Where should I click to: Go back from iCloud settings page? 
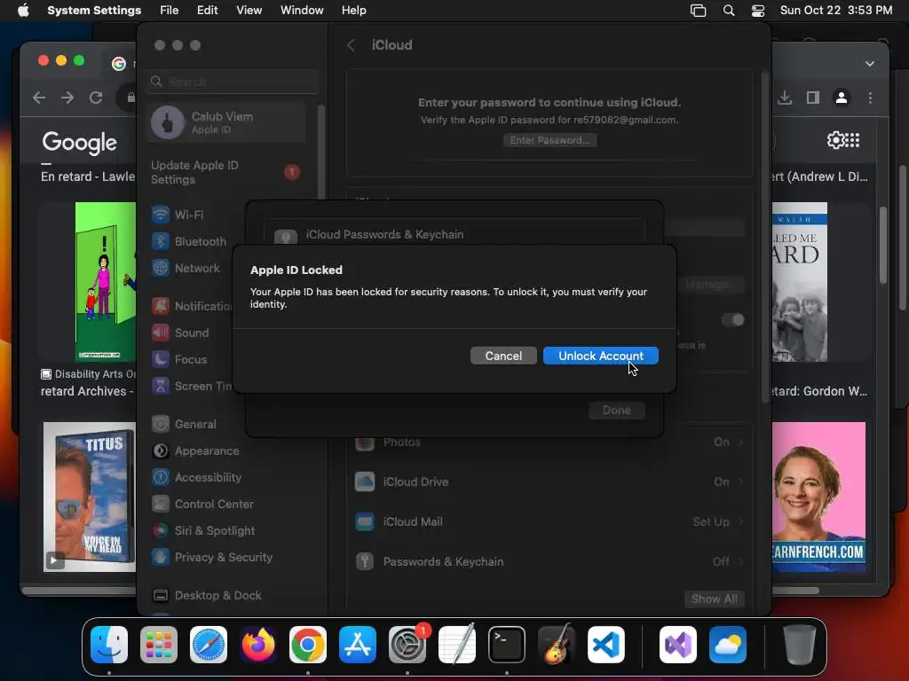(351, 45)
